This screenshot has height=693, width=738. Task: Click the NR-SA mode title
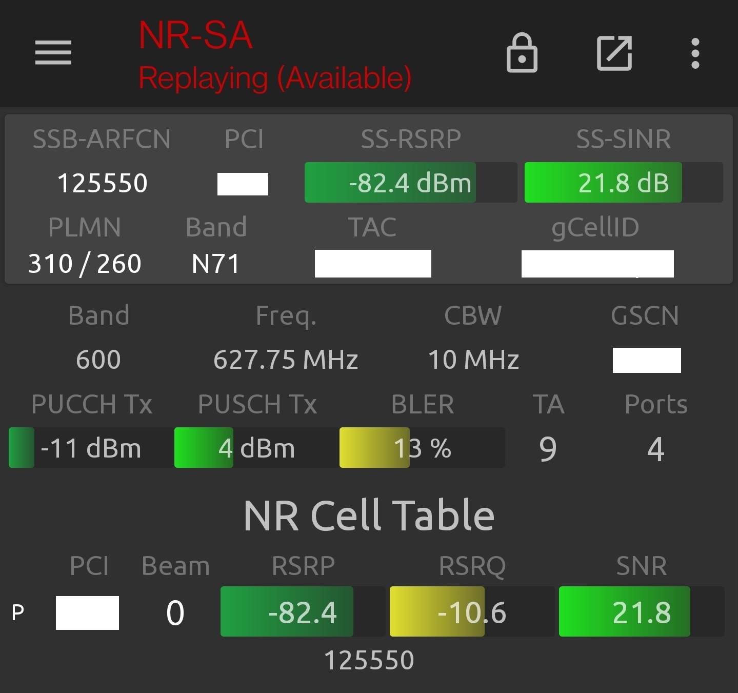195,34
